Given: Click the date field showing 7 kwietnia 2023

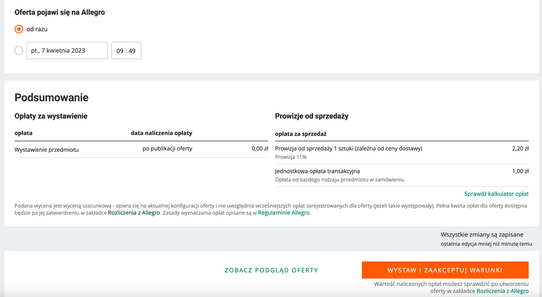Looking at the screenshot, I should pyautogui.click(x=67, y=50).
